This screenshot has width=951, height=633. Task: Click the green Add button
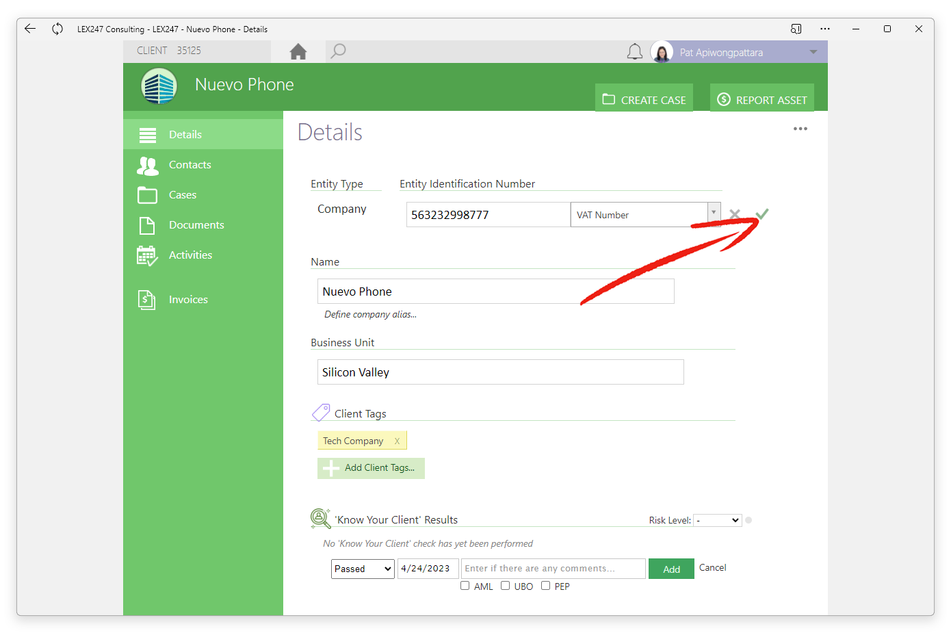coord(671,569)
